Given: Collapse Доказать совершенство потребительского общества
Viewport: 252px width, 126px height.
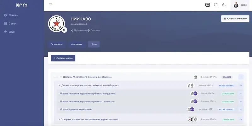Looking at the screenshot, I should 59,85.
